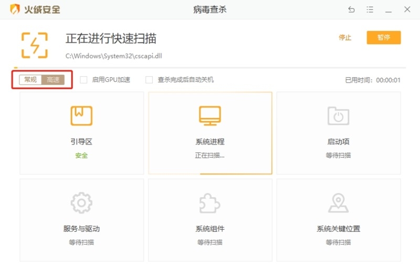Click 等待扫描 status under 启动项
420x276 pixels.
pos(338,155)
